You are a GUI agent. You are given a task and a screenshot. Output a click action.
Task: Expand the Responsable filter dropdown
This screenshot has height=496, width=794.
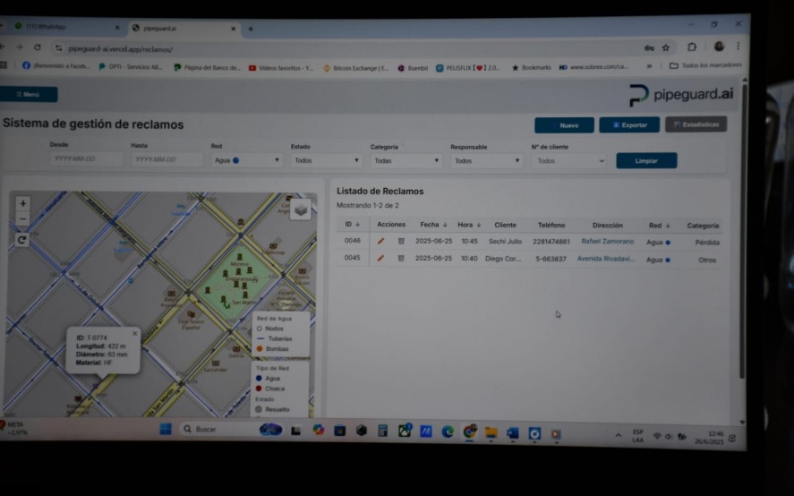(485, 161)
